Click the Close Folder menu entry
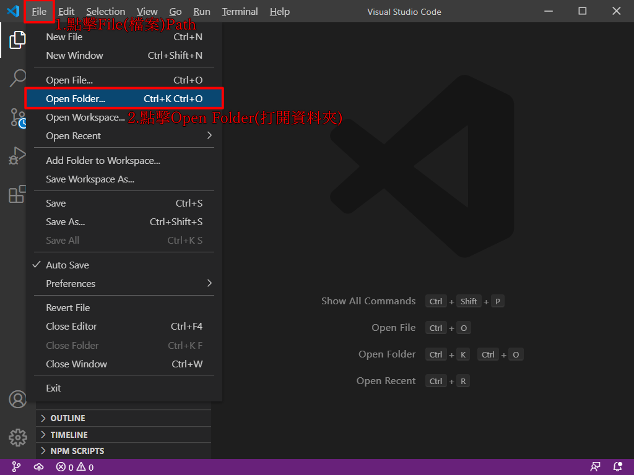Screen dimensions: 634x475 124,345
